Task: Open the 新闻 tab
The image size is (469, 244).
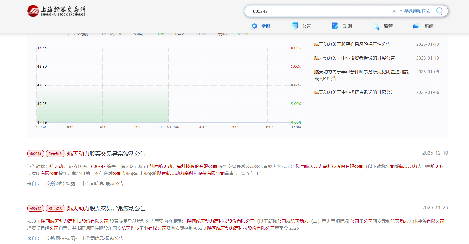Action: pyautogui.click(x=429, y=26)
